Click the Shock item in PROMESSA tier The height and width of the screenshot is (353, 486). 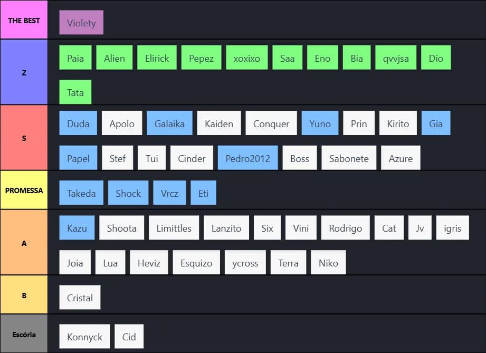point(128,193)
